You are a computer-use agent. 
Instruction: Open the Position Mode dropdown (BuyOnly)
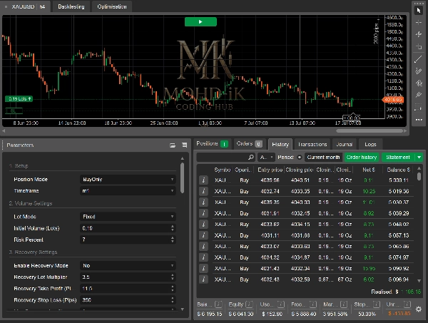[128, 179]
